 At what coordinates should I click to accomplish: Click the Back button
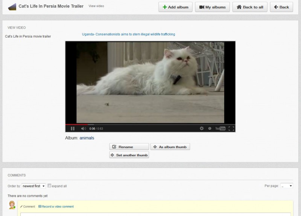(x=281, y=7)
